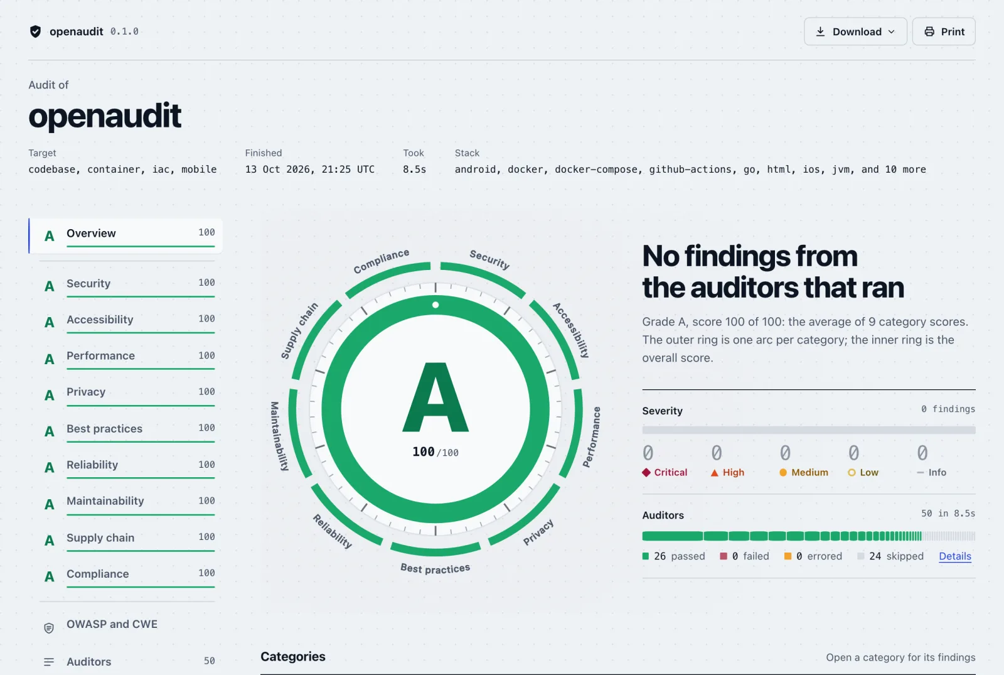Click the openaudit shield logo icon
This screenshot has width=1004, height=675.
coord(36,31)
